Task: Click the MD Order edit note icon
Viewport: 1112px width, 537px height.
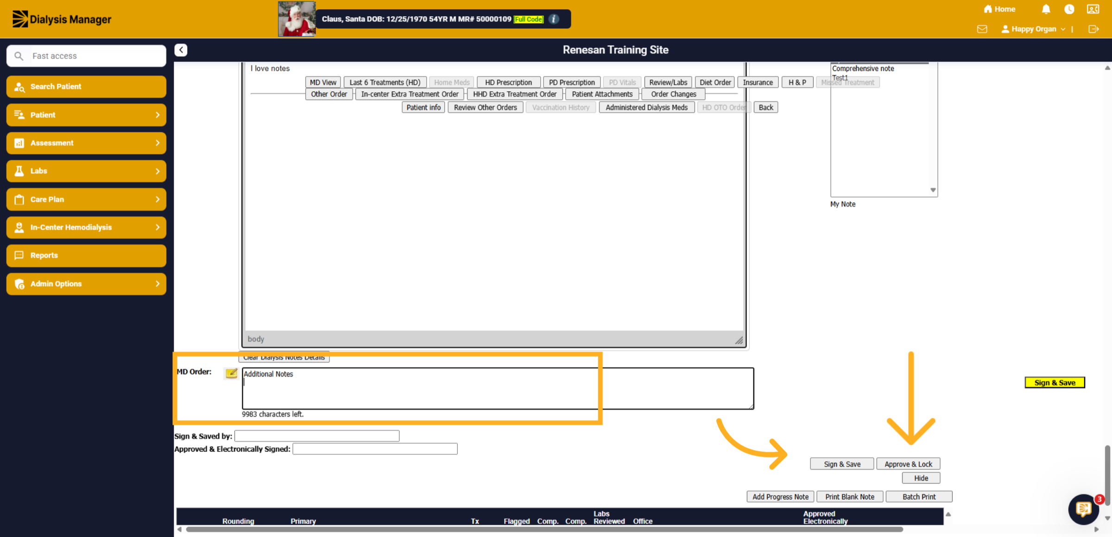Action: (x=231, y=373)
